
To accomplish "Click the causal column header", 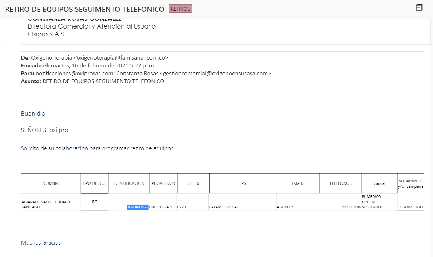I will point(379,183).
